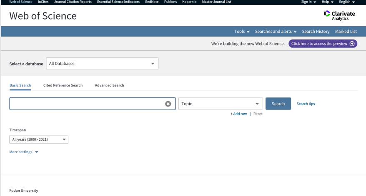The height and width of the screenshot is (196, 366).
Task: Open the Topic field dropdown
Action: pos(221,104)
